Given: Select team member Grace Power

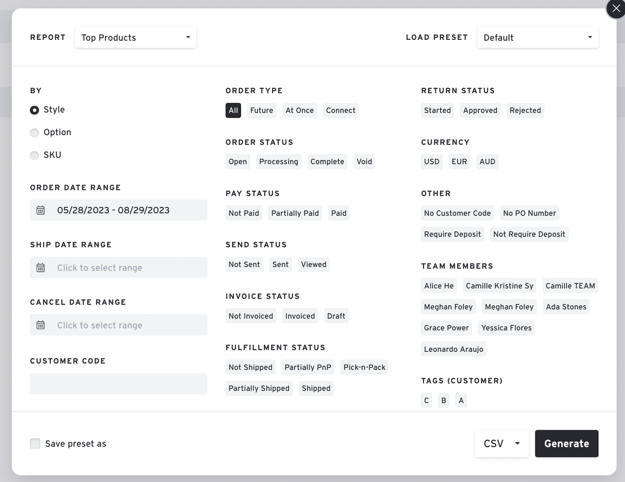Looking at the screenshot, I should (446, 327).
